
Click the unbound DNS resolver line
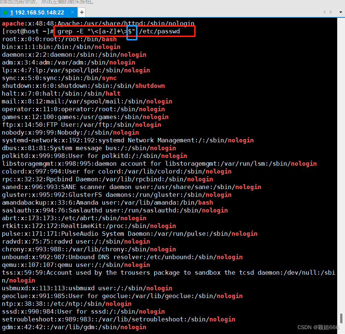pyautogui.click(x=122, y=257)
